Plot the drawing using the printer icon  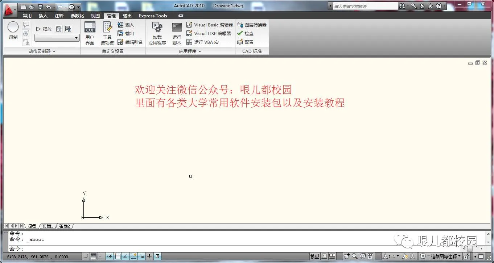pos(71,7)
